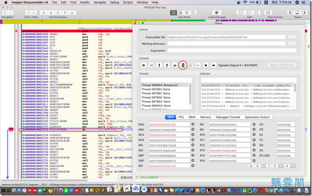Image resolution: width=312 pixels, height=196 pixels.
Task: Click the Continue execution debugger button
Action: click(x=144, y=65)
